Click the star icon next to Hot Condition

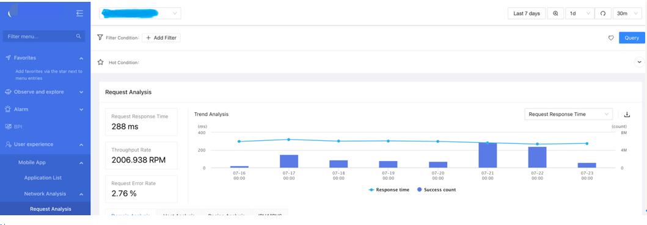[x=100, y=63]
